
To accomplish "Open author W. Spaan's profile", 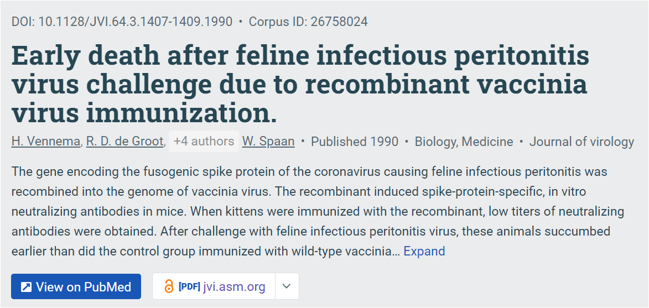I will click(268, 142).
